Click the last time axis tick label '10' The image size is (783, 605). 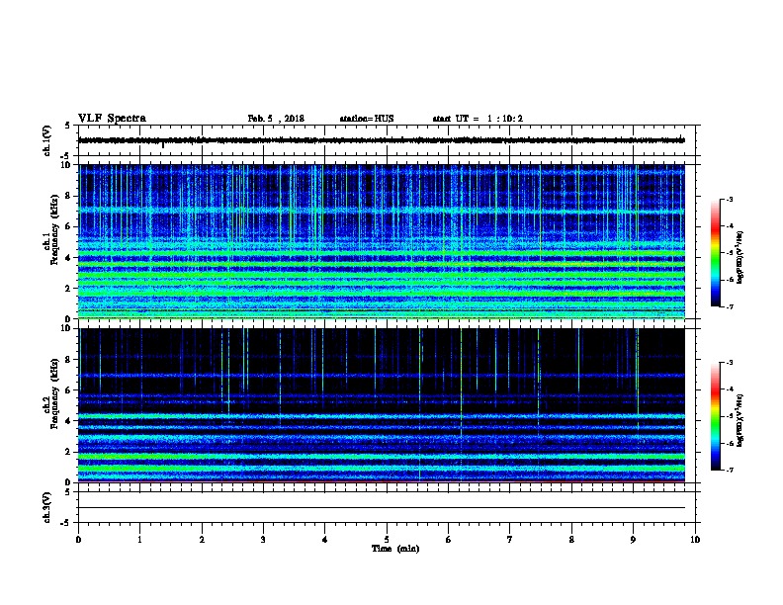[x=695, y=540]
